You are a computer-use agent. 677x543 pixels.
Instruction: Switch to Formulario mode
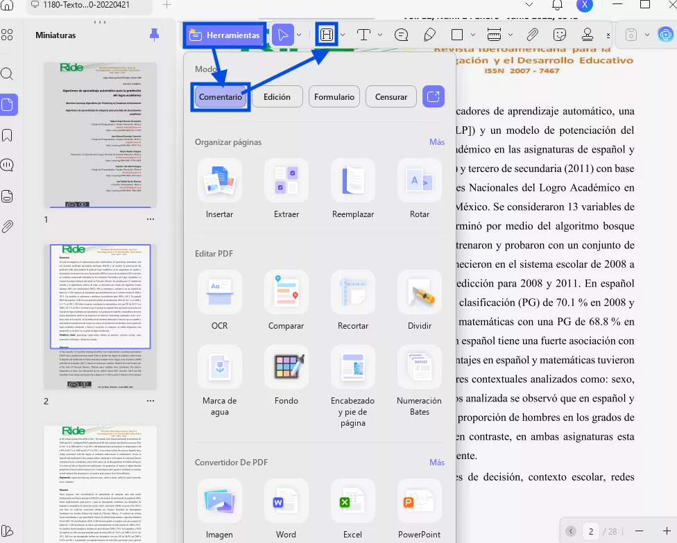pos(334,96)
